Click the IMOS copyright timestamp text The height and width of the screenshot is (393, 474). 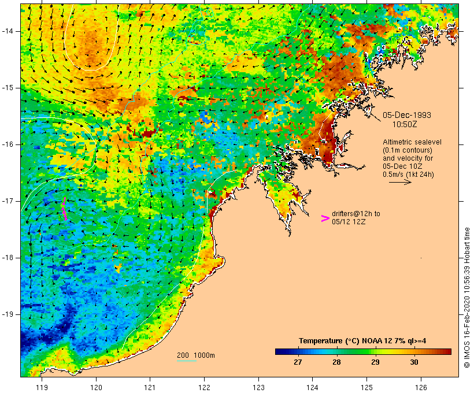tap(467, 298)
